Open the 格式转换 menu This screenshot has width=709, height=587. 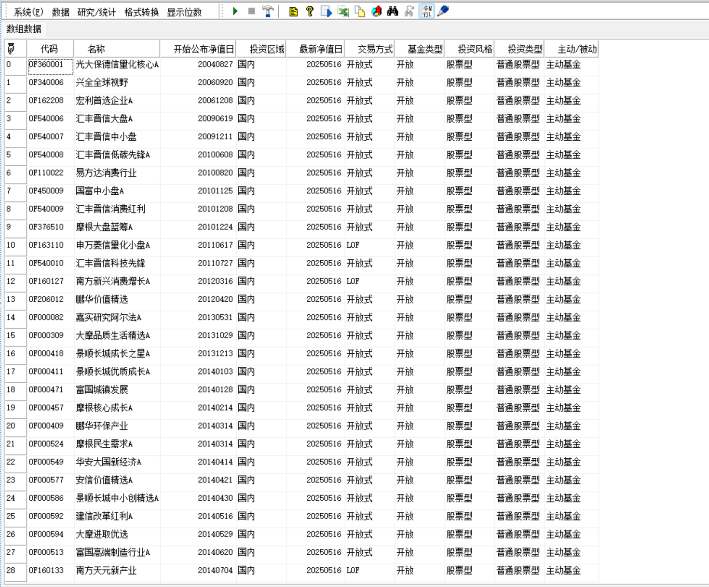(141, 12)
